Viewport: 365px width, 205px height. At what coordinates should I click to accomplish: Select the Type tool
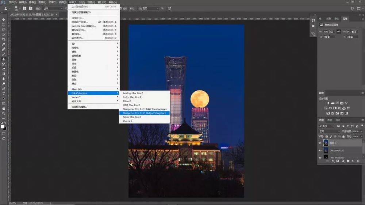(4, 94)
